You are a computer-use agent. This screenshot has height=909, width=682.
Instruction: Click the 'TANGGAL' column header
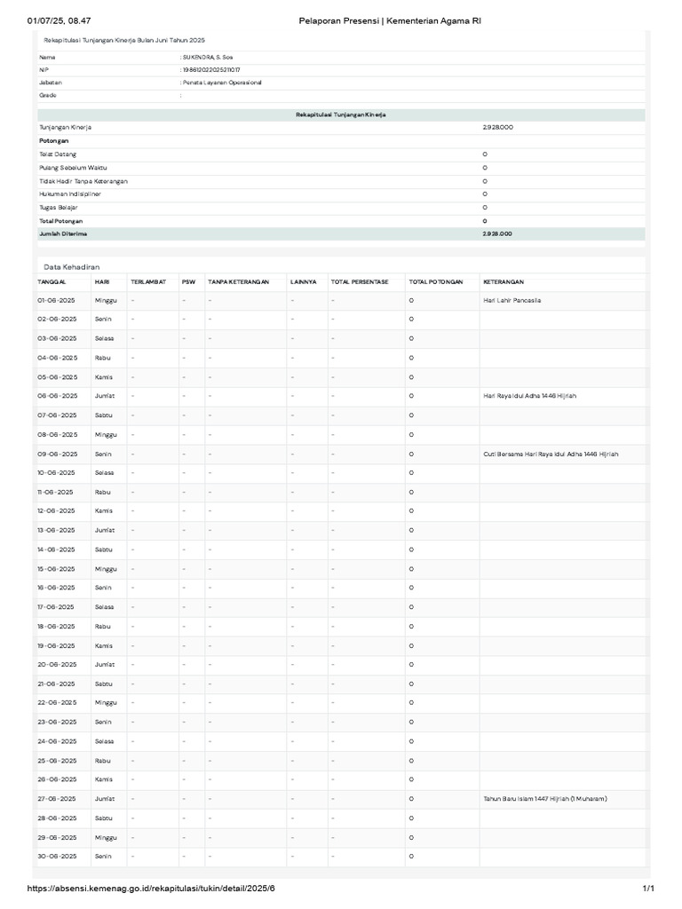coord(52,282)
